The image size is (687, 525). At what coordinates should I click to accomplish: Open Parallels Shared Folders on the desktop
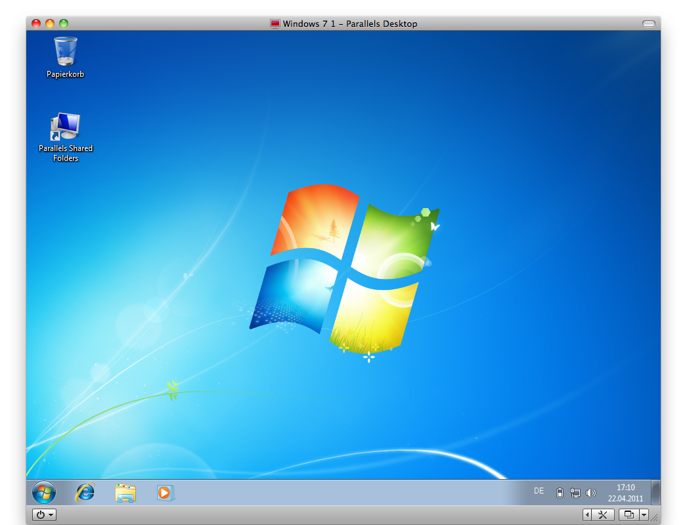(x=64, y=126)
